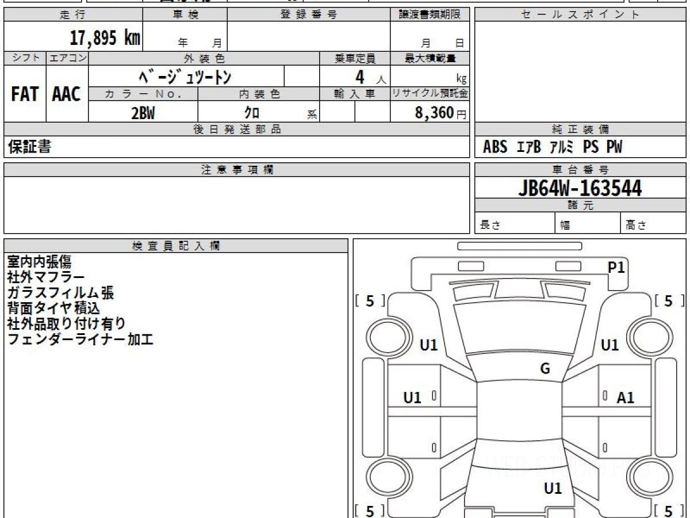Select the inspector note 室内内張傷
Viewport: 690px width, 518px height.
click(40, 262)
